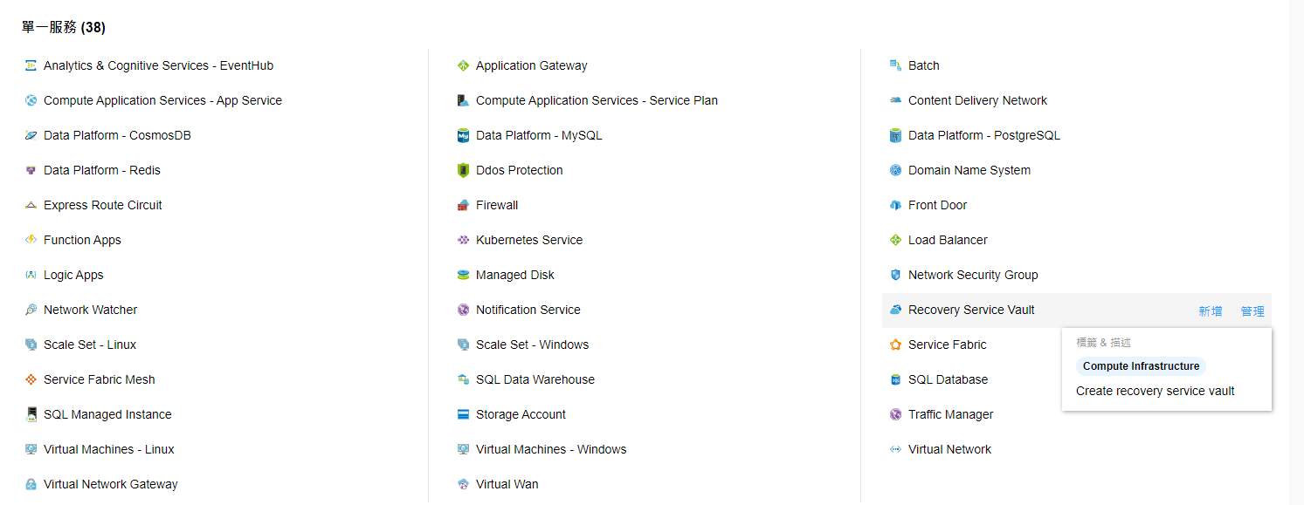Image resolution: width=1304 pixels, height=505 pixels.
Task: Click the Function Apps lightning icon
Action: [31, 240]
